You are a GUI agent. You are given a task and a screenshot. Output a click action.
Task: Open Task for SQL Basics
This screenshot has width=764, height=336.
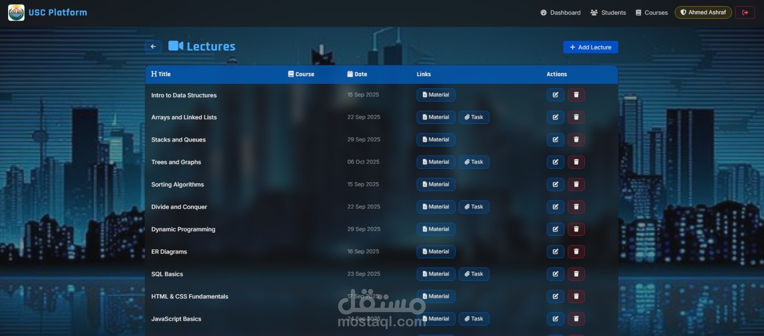(x=474, y=274)
